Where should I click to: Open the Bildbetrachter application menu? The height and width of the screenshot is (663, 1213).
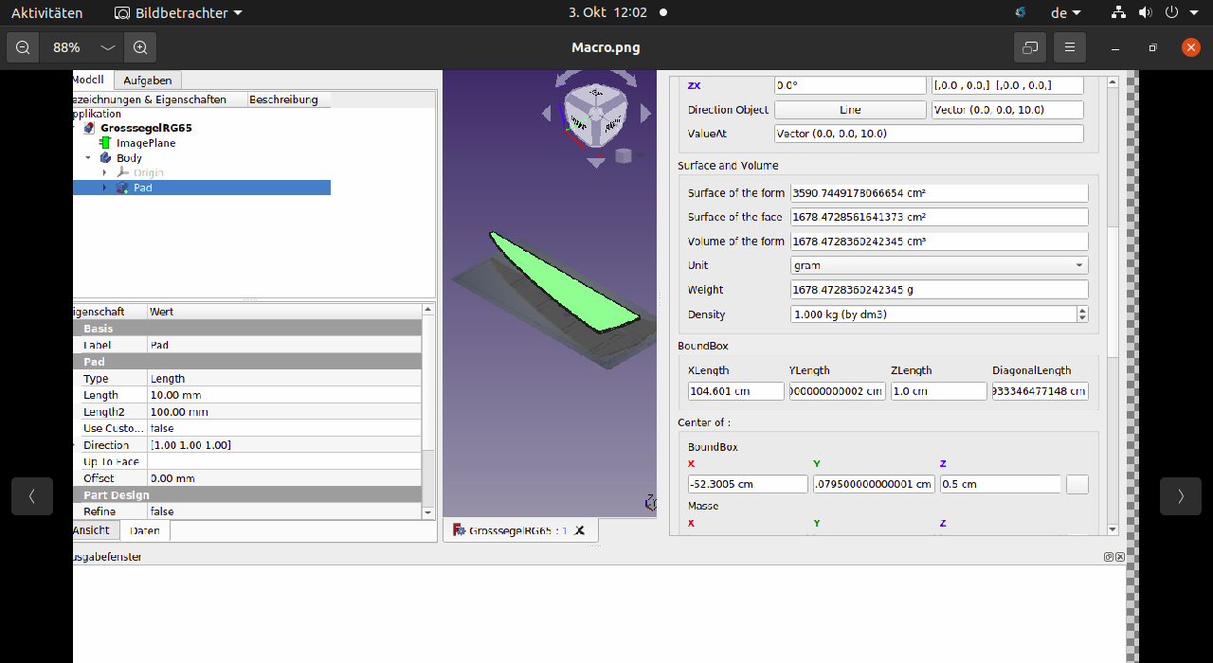(178, 13)
